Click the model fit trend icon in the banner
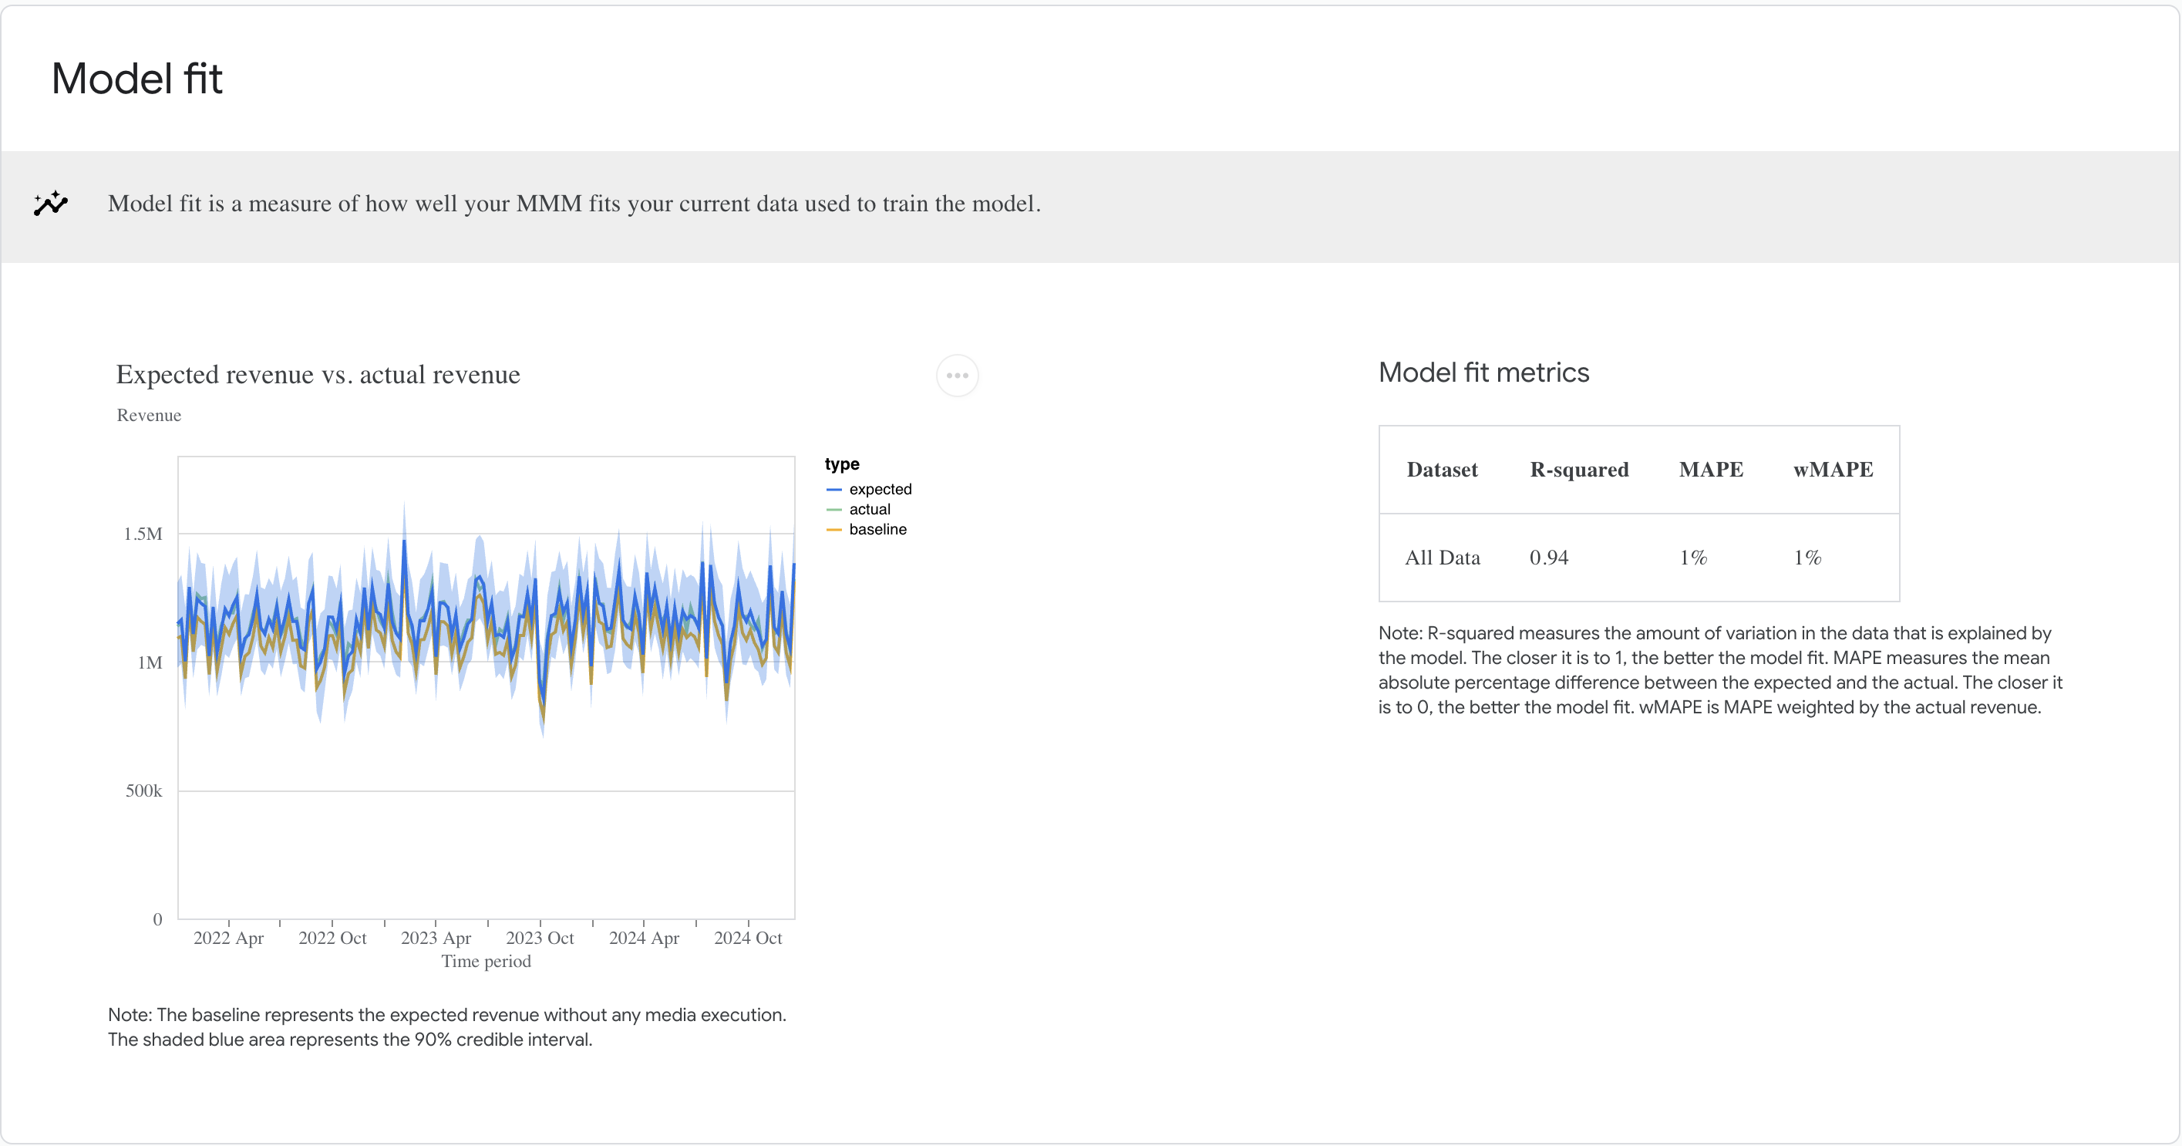Viewport: 2182px width, 1146px height. click(x=51, y=204)
